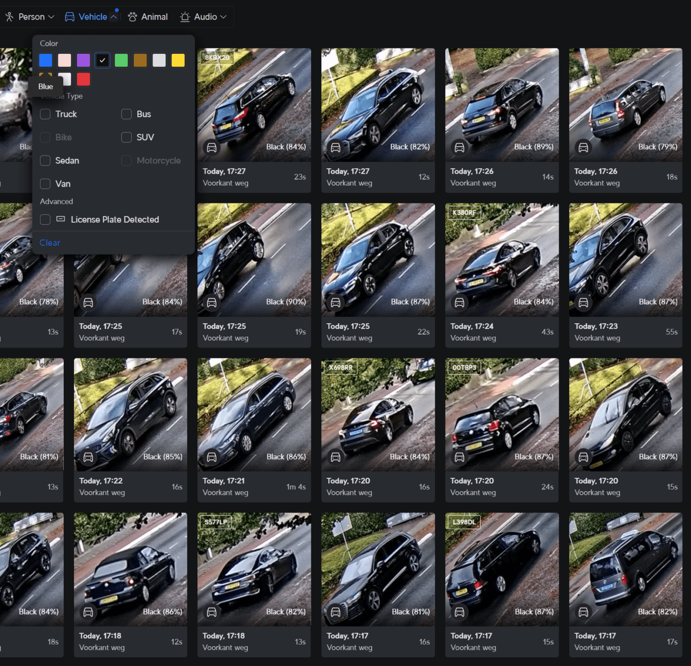
Task: Open the Black (90%) car thumbnail
Action: (254, 260)
